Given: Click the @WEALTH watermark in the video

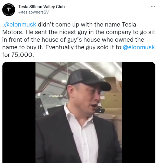Looking at the screenshot, I should [56, 96].
